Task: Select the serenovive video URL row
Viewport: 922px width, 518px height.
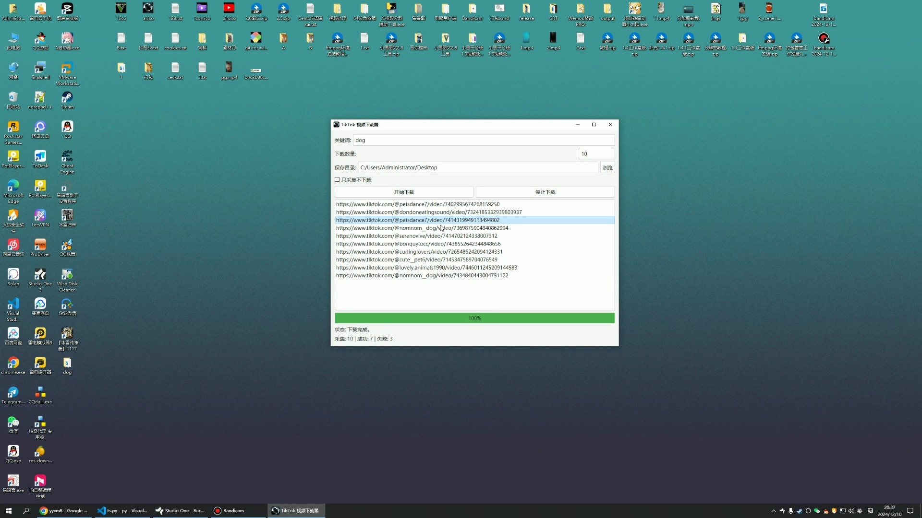Action: (x=474, y=236)
